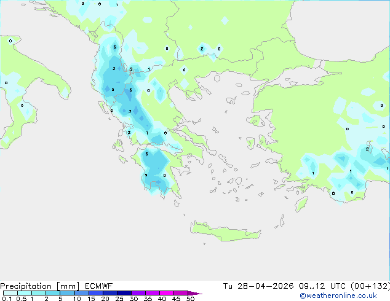
Task: Click the '50' legend scale label
Action: (190, 299)
